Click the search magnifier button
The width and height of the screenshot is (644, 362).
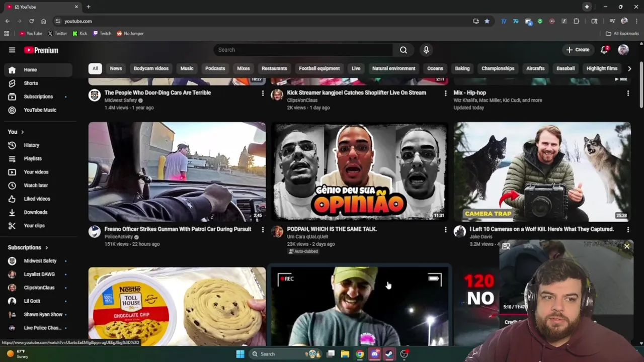click(x=403, y=50)
